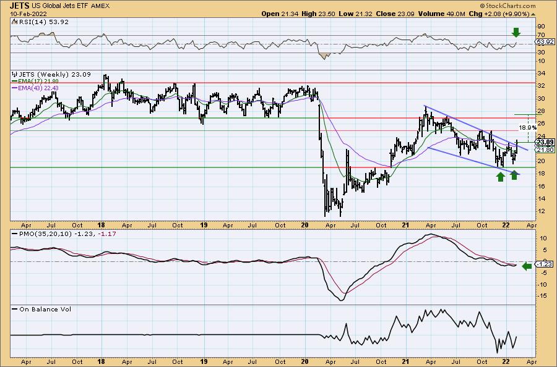Click the 21.80 EMA tag on right axis
Viewport: 557px width, 367px height.
coord(545,150)
